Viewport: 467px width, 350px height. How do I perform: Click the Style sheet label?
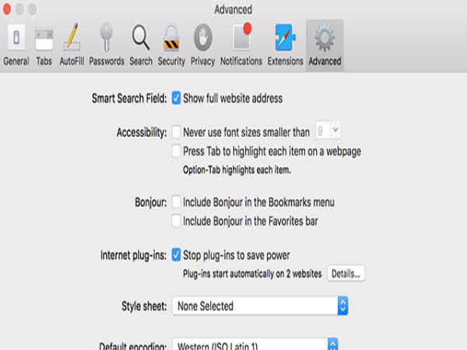pyautogui.click(x=144, y=306)
